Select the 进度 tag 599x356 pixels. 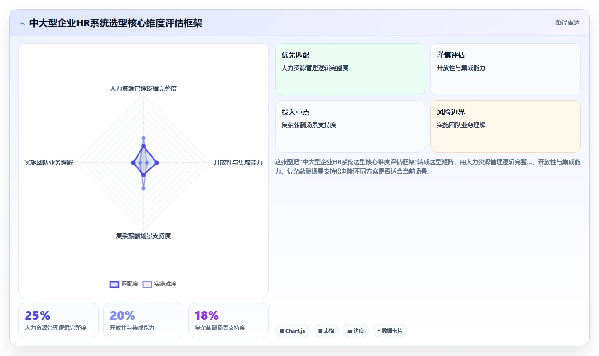[356, 331]
